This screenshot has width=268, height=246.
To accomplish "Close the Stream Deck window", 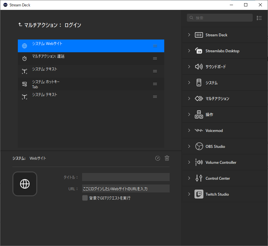I will point(260,5).
